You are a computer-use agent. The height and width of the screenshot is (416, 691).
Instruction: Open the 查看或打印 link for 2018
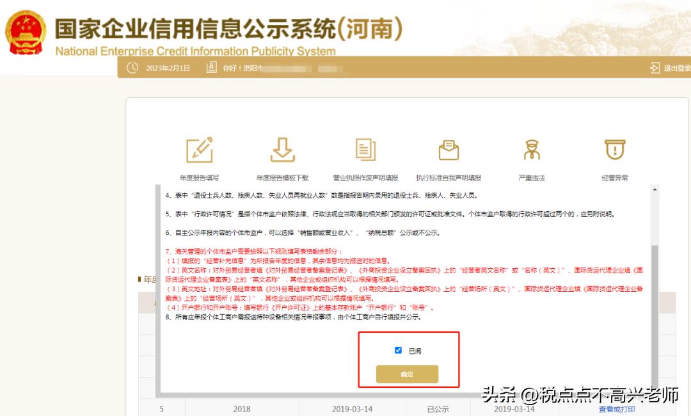(x=617, y=409)
